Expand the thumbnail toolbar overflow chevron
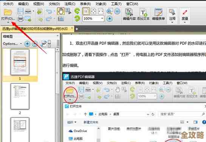Image resolution: width=206 pixels, height=142 pixels. click(50, 44)
